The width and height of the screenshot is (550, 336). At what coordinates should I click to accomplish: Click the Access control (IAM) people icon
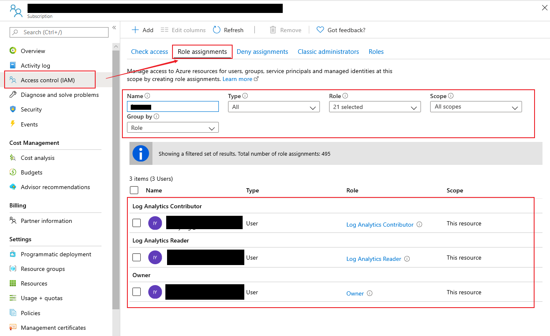[13, 80]
